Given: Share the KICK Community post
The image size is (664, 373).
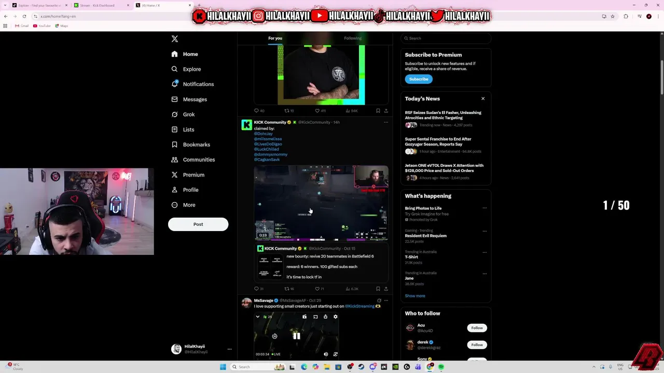Looking at the screenshot, I should pyautogui.click(x=386, y=289).
